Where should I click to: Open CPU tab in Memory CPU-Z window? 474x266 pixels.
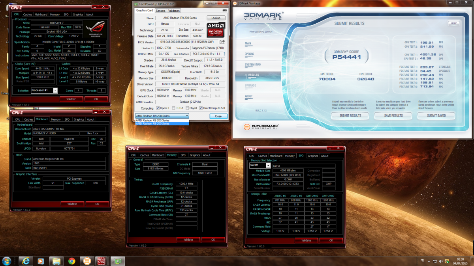coord(134,155)
